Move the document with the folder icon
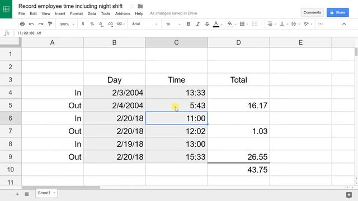 140,6
